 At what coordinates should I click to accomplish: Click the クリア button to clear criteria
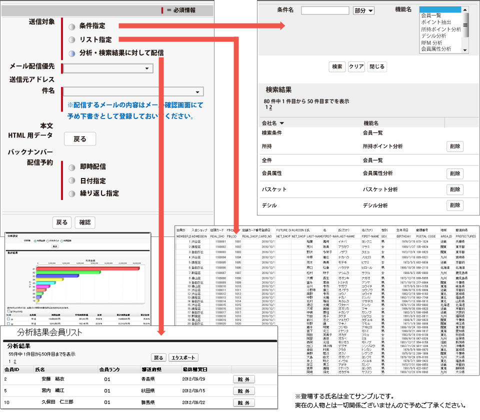click(357, 65)
